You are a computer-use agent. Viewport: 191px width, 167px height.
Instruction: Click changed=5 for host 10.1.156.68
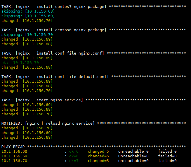pos(98,152)
